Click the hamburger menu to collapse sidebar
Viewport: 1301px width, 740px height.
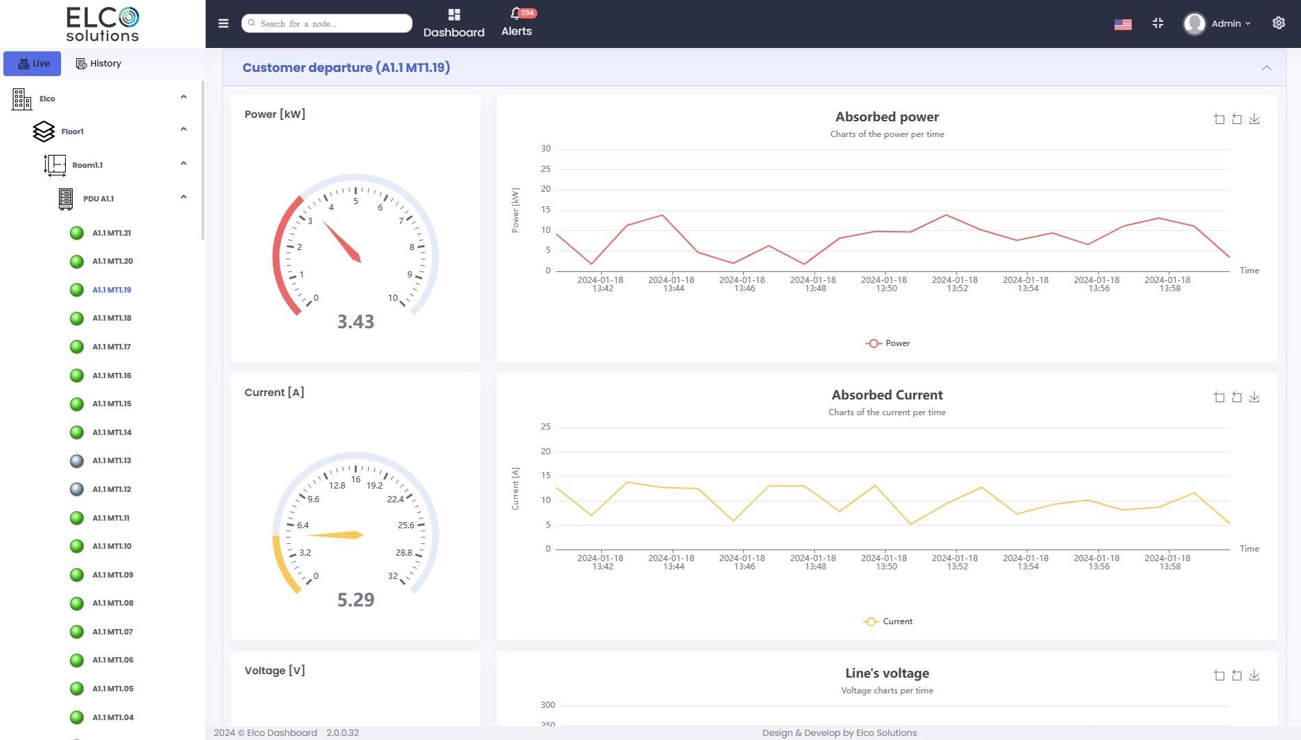point(223,23)
